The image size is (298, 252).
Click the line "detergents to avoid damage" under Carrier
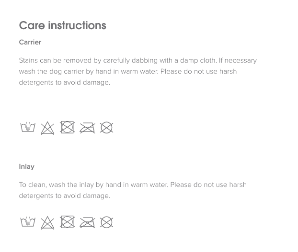(x=64, y=82)
